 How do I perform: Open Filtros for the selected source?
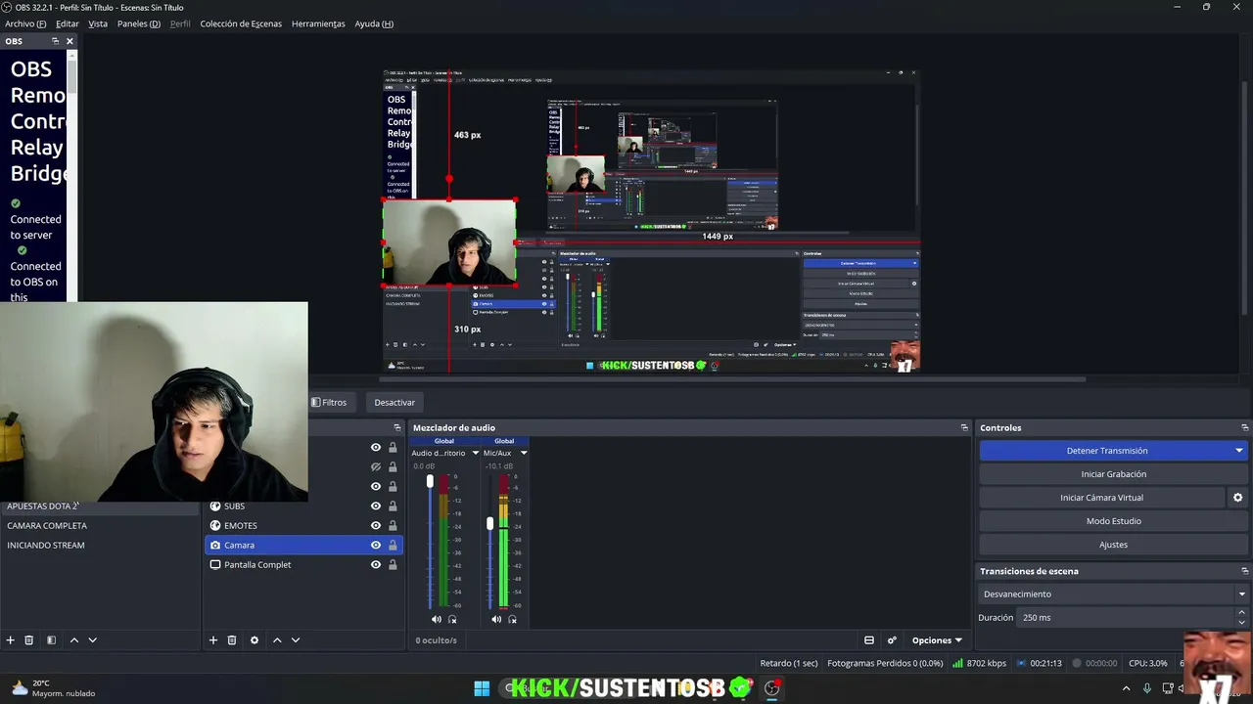[x=329, y=403]
